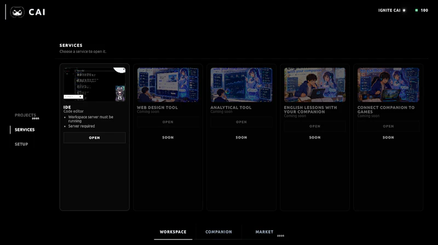Click the CAI cat logo icon
Viewport: 438px width, 245px height.
point(18,12)
